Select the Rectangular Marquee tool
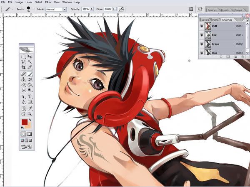Image resolution: width=250 pixels, height=187 pixels. tap(23, 57)
